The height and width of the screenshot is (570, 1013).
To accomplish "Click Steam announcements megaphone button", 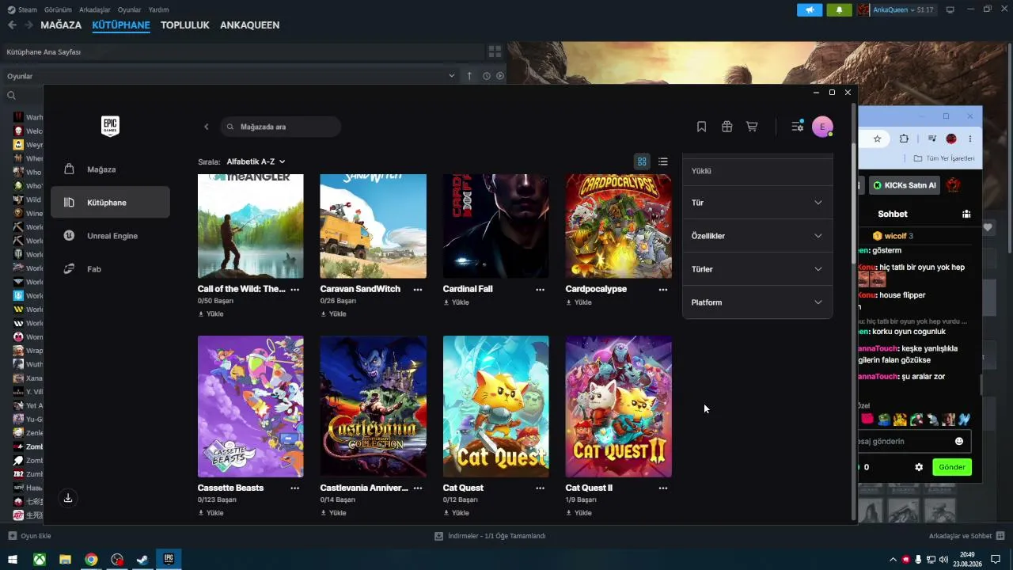I will (x=810, y=10).
